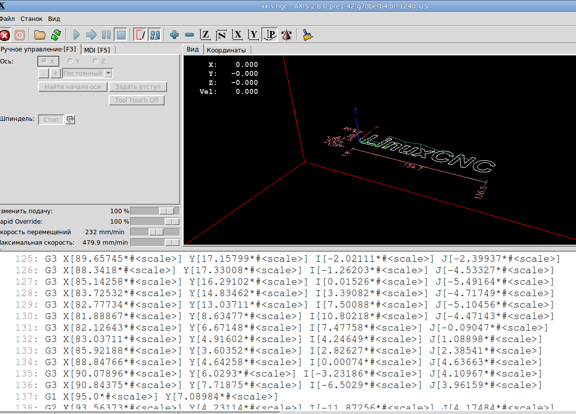Click spindle Стоп button
Image resolution: width=576 pixels, height=414 pixels.
pyautogui.click(x=51, y=119)
